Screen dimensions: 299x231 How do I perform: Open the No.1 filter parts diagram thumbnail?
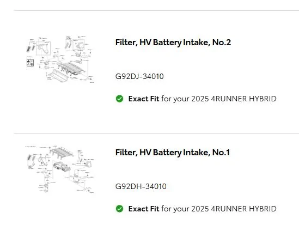(x=60, y=169)
